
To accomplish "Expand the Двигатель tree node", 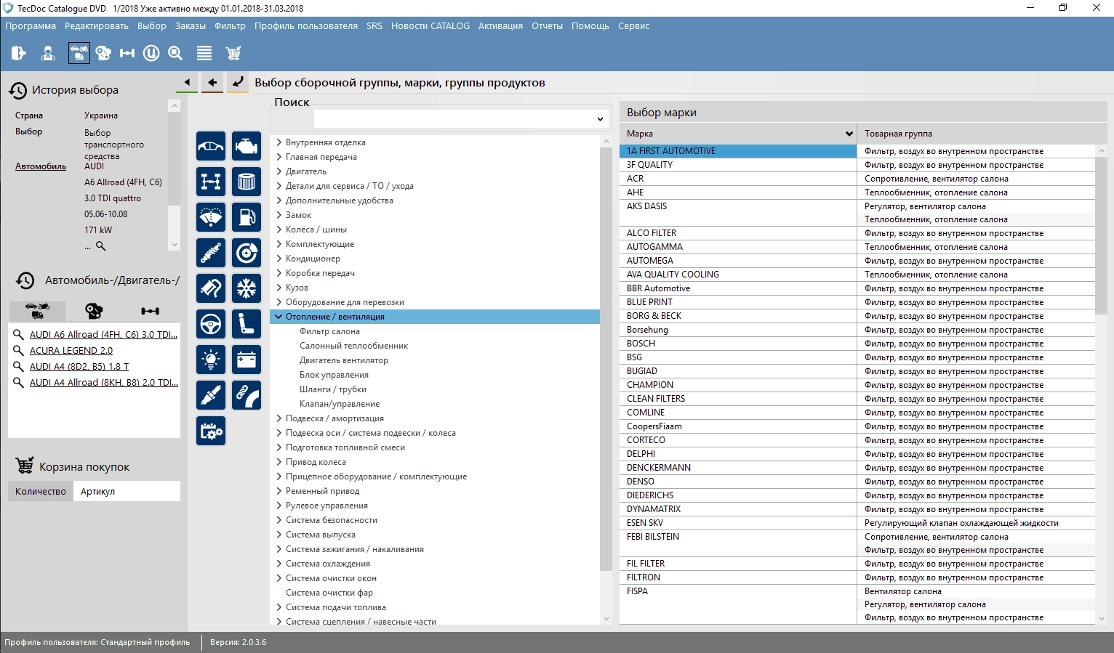I will (x=279, y=171).
